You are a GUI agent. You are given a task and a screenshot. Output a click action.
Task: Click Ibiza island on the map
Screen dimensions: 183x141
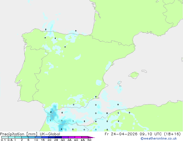click(x=119, y=83)
